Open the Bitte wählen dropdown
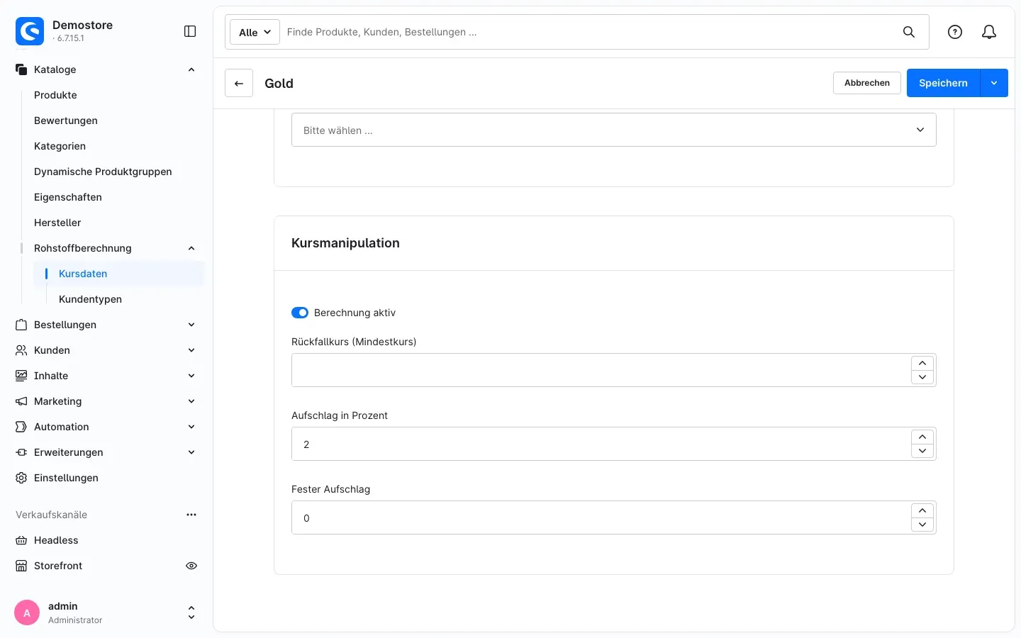The height and width of the screenshot is (638, 1021). [x=614, y=130]
